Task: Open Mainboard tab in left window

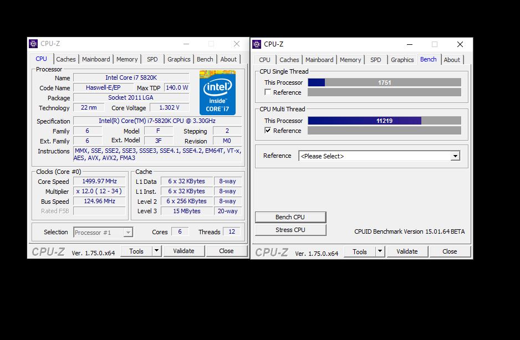Action: [x=96, y=59]
